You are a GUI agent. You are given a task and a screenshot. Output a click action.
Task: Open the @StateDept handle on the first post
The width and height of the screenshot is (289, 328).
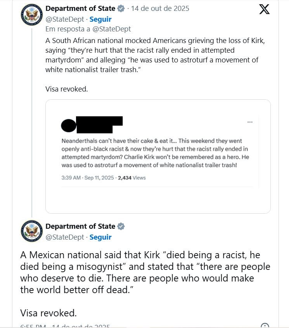[x=65, y=19]
